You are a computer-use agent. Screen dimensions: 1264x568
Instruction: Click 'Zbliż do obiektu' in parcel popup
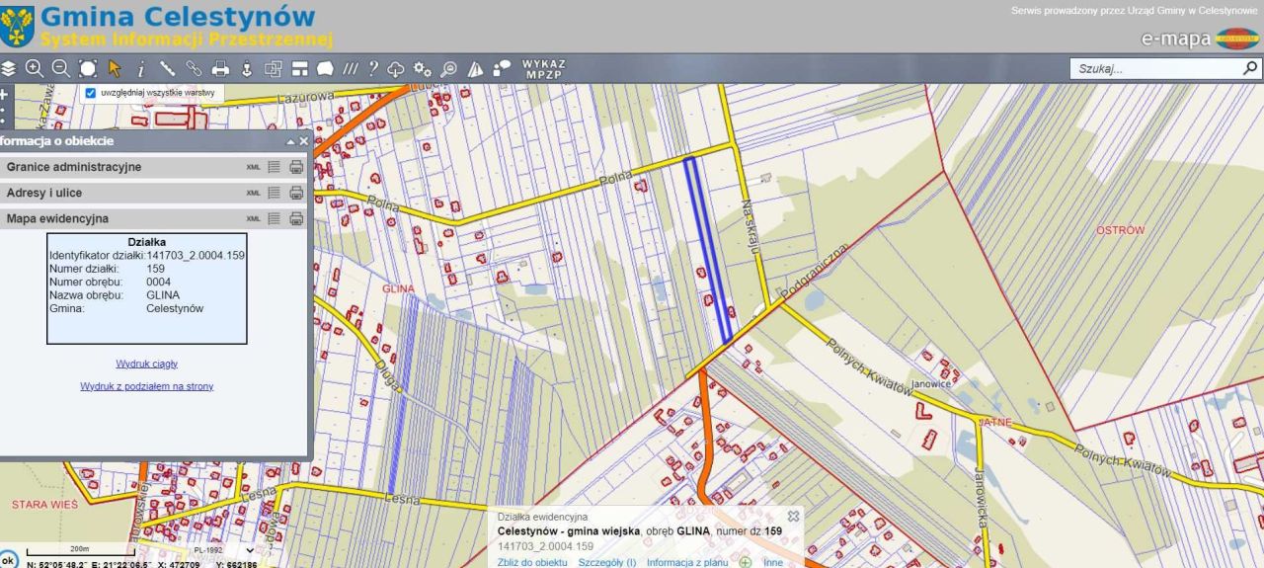[x=532, y=562]
